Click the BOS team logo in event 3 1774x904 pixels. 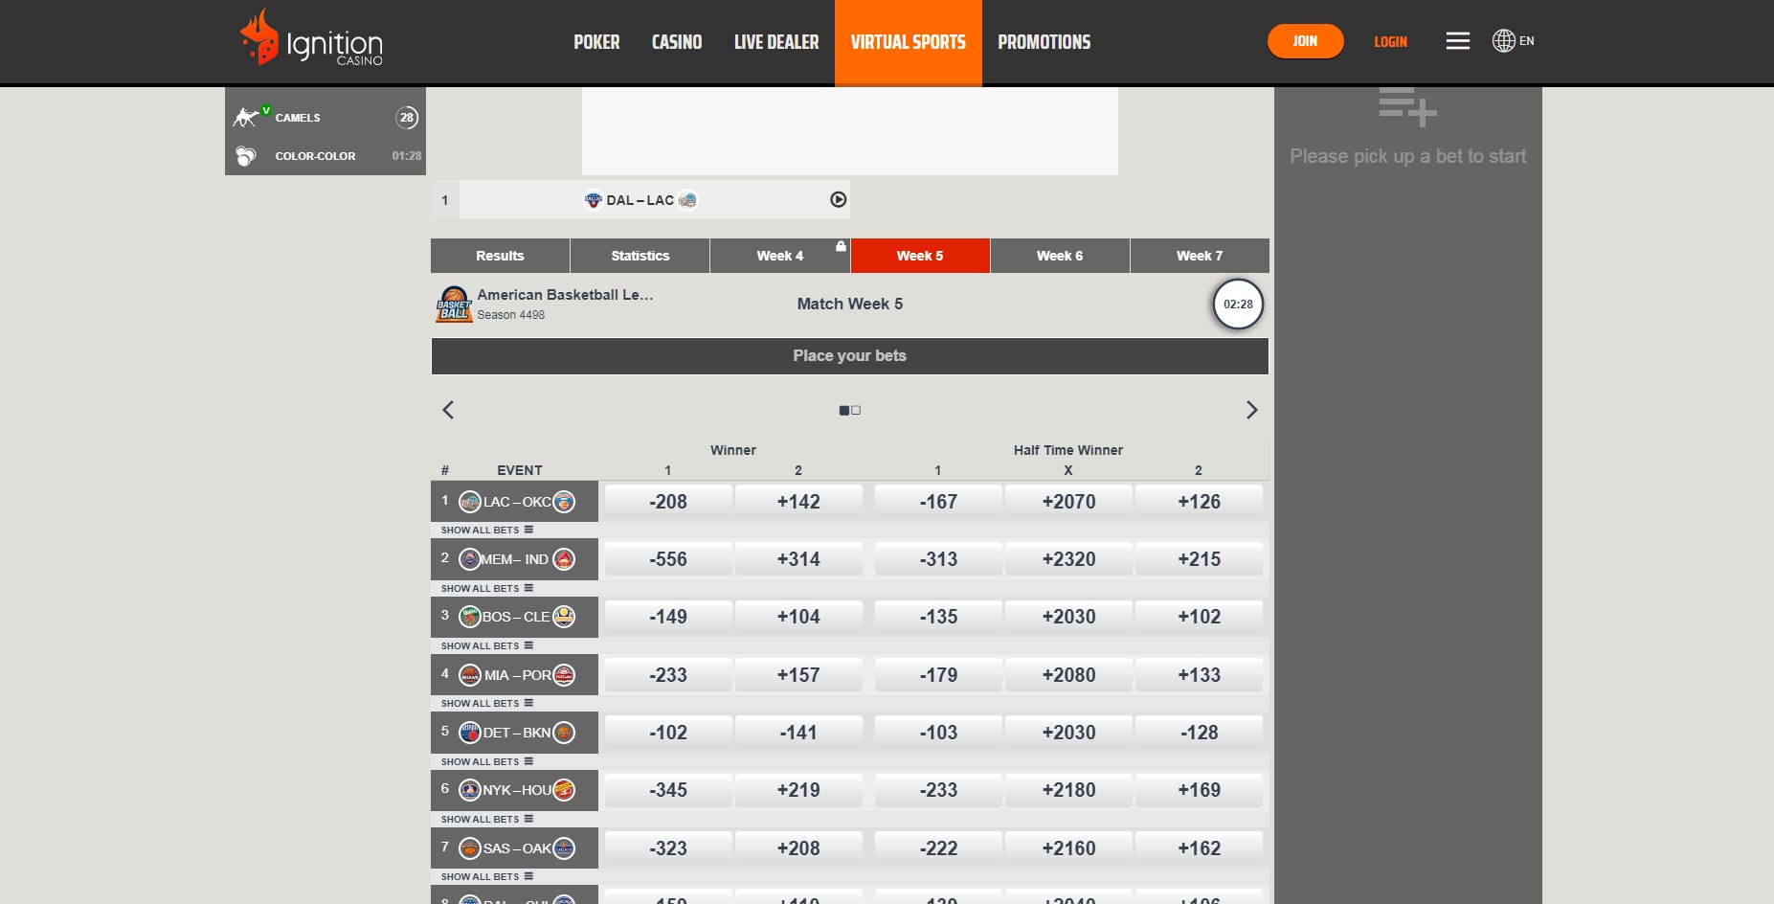[x=470, y=617]
